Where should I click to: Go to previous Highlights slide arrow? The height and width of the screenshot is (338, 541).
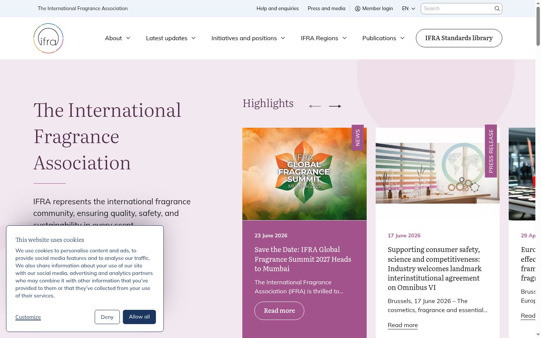315,106
